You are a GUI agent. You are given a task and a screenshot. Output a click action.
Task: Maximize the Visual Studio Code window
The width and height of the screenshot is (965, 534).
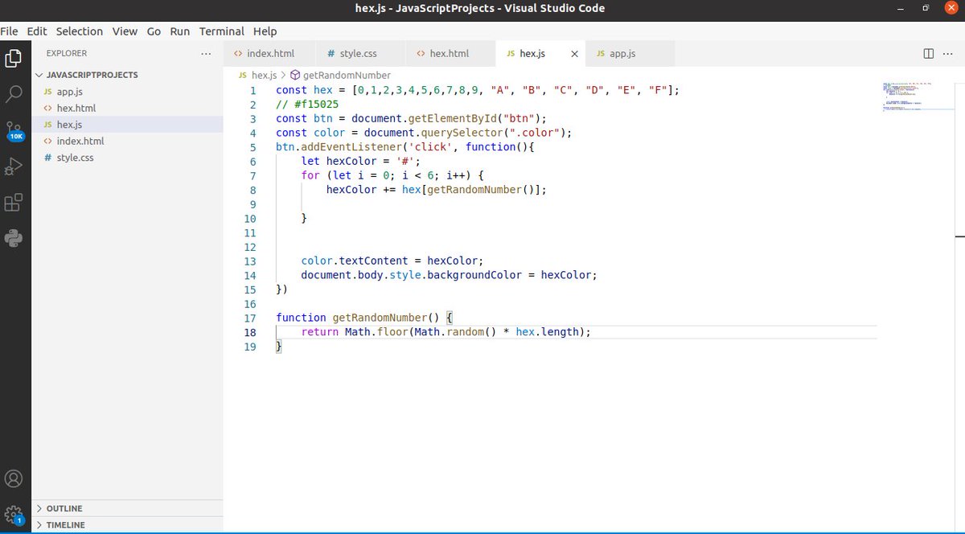click(926, 8)
